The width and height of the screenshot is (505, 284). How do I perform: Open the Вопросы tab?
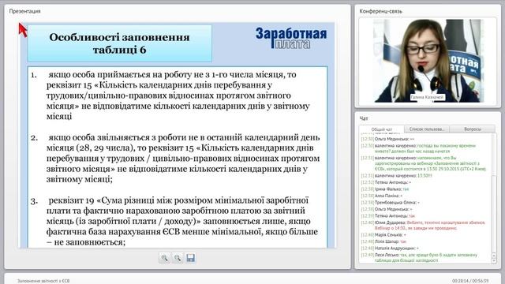[473, 129]
